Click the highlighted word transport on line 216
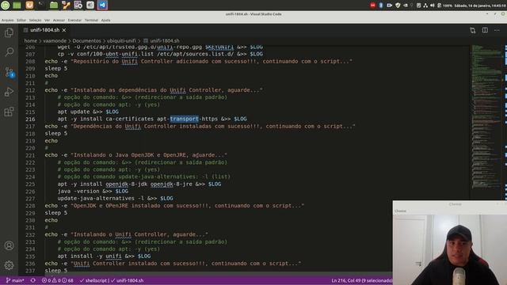 coord(184,119)
